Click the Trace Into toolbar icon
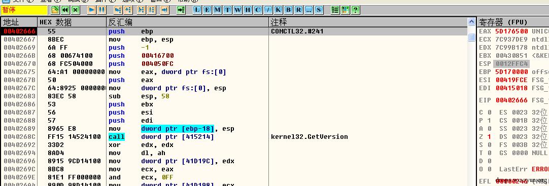549x186 pixels. coord(142,10)
